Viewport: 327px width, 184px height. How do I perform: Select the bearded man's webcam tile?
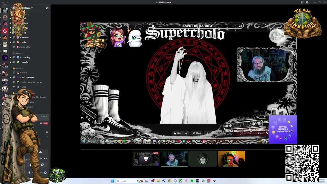click(174, 159)
